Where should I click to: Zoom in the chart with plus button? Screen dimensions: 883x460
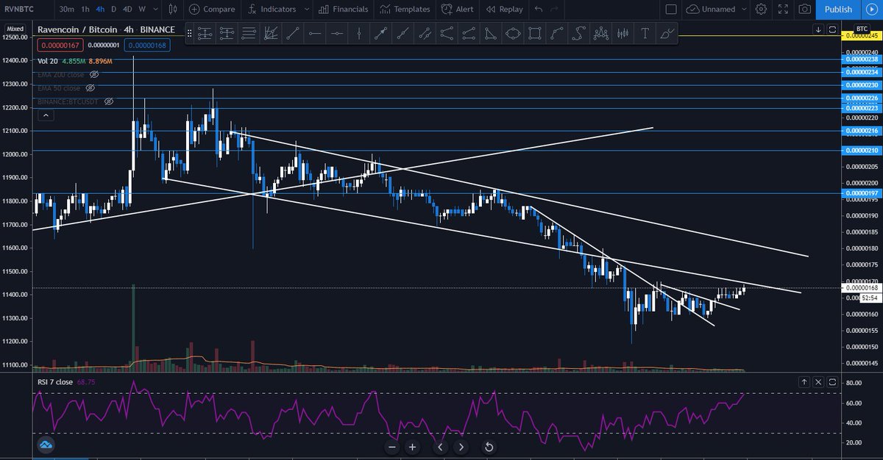(x=412, y=447)
